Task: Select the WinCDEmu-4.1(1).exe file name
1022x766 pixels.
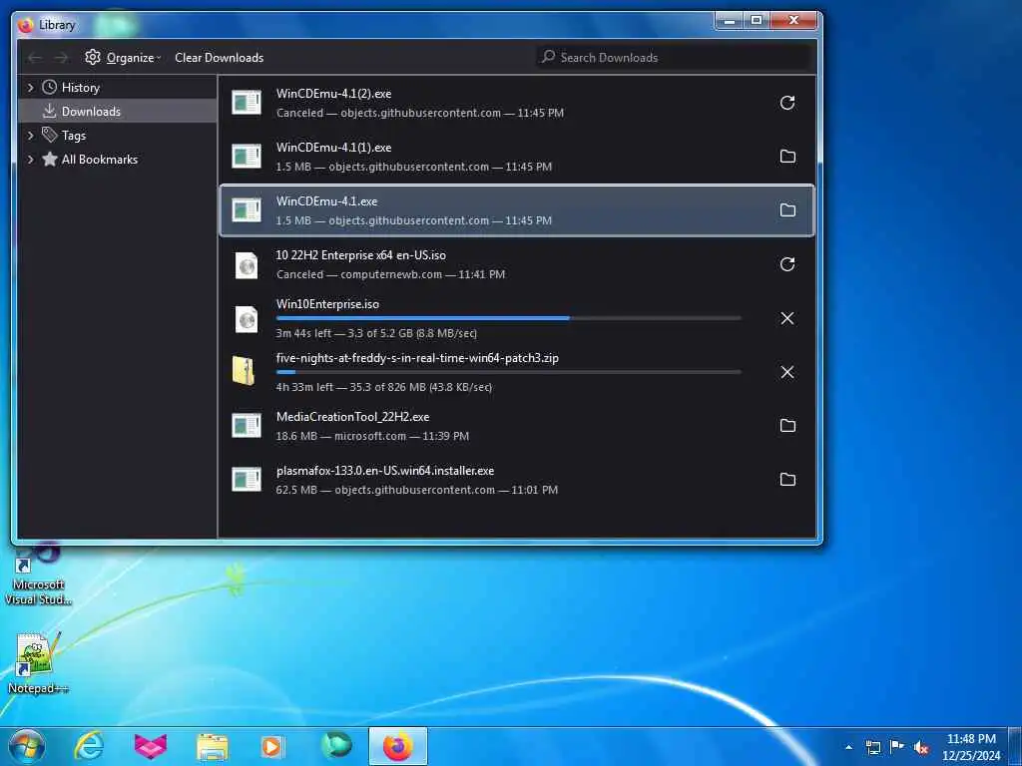Action: [333, 148]
